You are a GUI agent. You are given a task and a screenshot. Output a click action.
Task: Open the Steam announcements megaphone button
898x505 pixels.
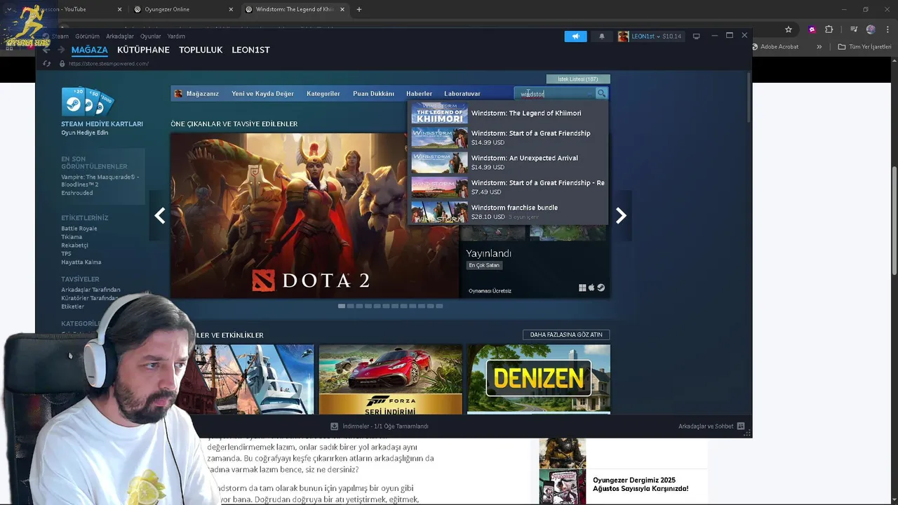pos(575,36)
